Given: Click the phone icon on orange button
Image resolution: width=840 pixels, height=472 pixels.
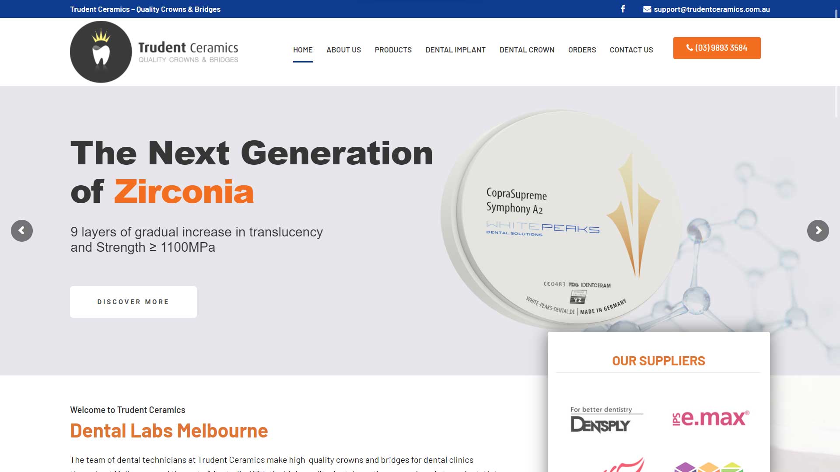Looking at the screenshot, I should (689, 48).
